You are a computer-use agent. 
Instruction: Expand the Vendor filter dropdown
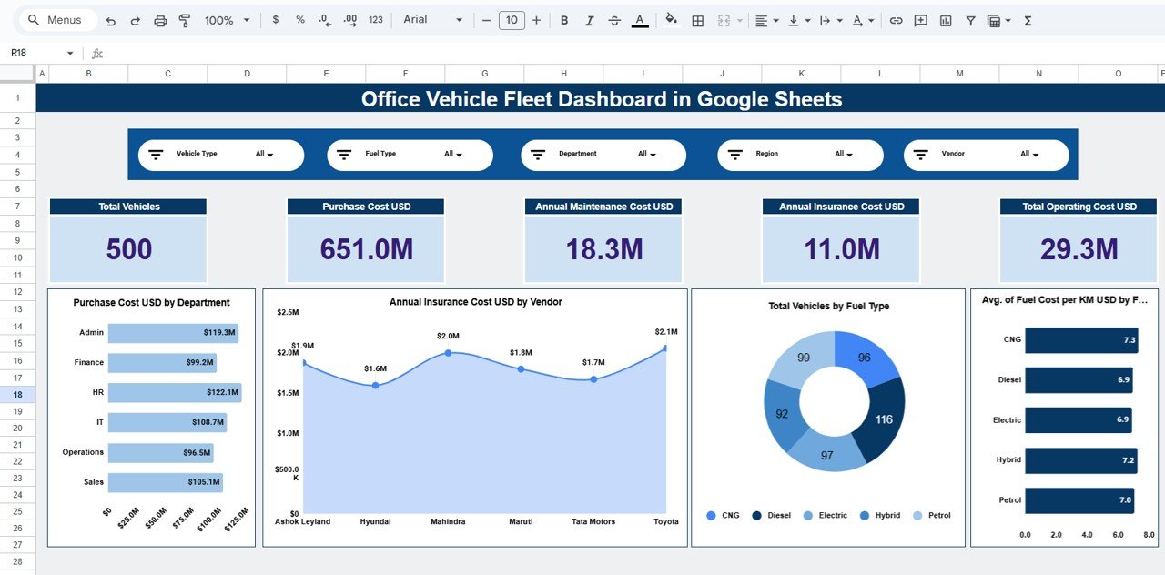[1028, 155]
